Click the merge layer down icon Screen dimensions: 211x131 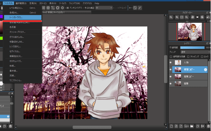[202, 126]
